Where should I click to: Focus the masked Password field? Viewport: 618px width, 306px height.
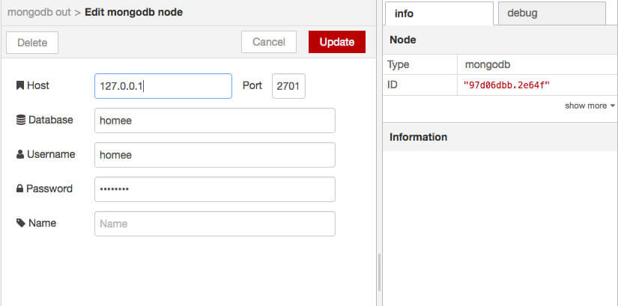coord(215,189)
